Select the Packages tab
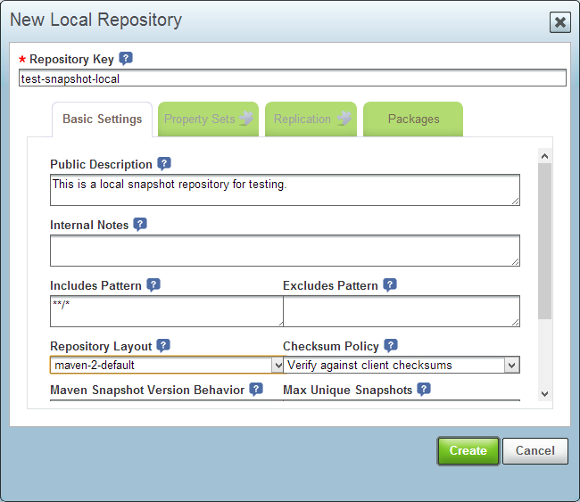Image resolution: width=580 pixels, height=502 pixels. coord(413,119)
